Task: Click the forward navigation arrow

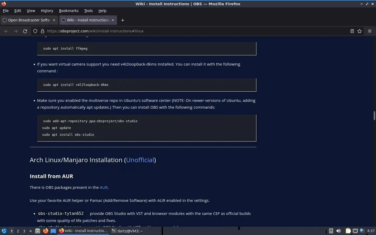Action: (x=16, y=31)
